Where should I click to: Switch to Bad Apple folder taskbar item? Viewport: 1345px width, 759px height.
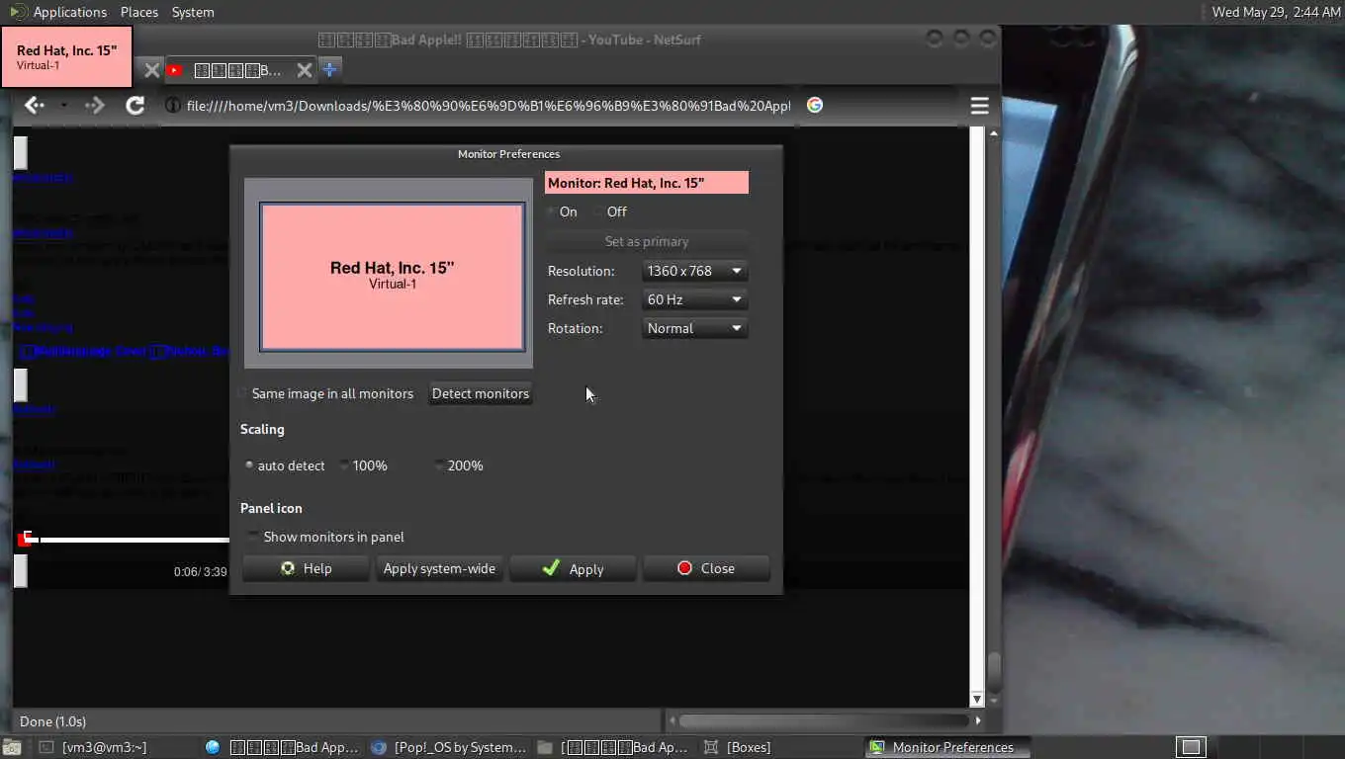pyautogui.click(x=615, y=747)
